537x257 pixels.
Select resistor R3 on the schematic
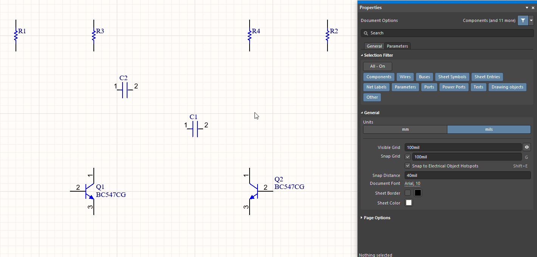coord(94,36)
